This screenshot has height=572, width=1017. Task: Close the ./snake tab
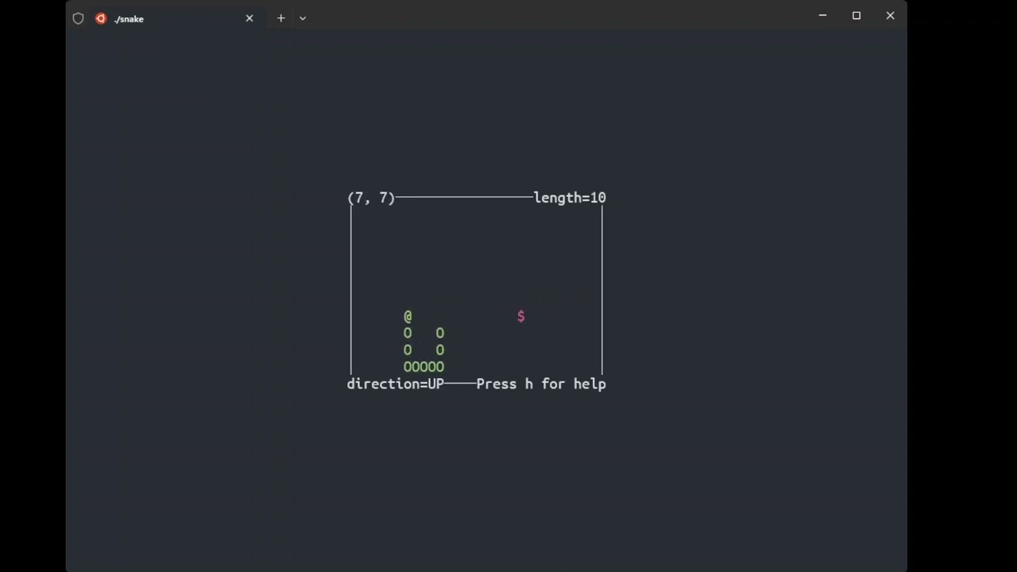coord(249,18)
